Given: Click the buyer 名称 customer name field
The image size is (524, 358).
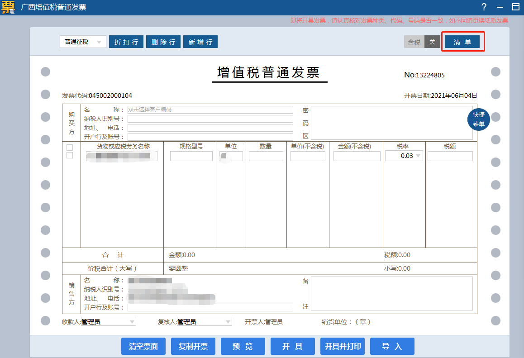Looking at the screenshot, I should click(210, 110).
